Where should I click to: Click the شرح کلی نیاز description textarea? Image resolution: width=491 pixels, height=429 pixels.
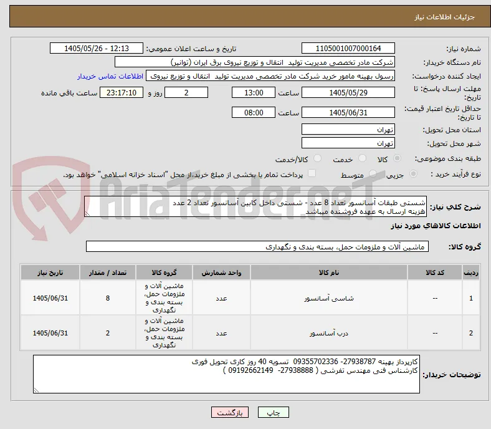[255, 206]
